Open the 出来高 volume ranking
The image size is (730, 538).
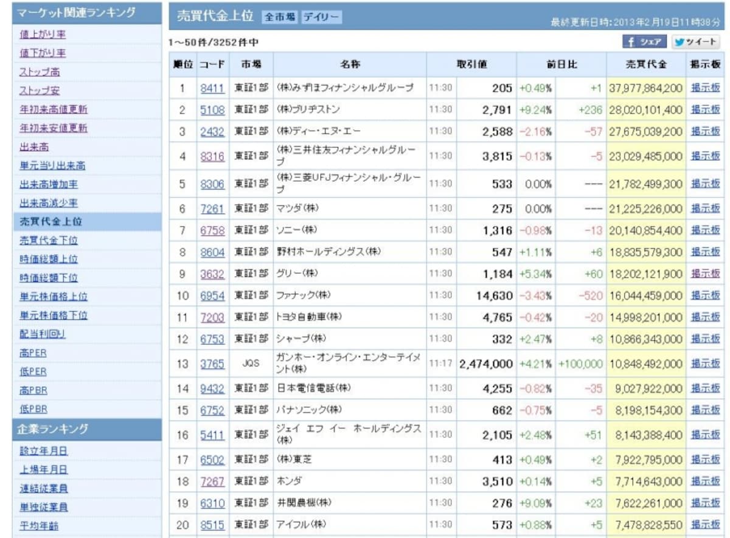click(x=34, y=147)
